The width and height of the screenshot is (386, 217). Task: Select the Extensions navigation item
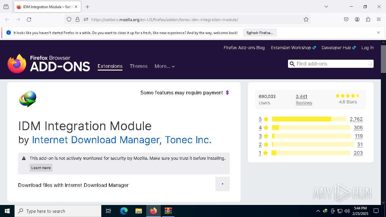pyautogui.click(x=110, y=66)
